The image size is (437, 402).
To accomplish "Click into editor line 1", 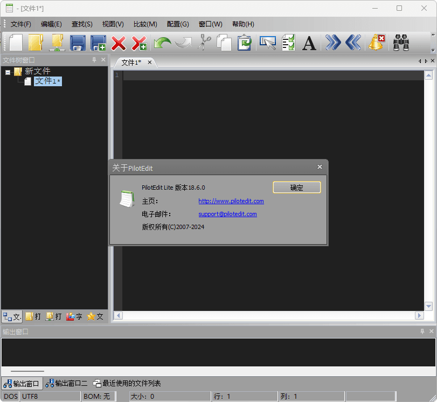I will (273, 75).
